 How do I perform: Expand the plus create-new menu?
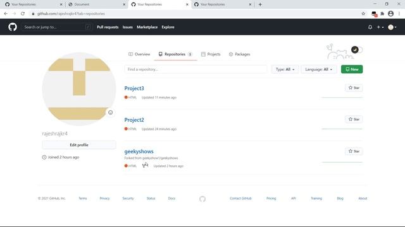(x=380, y=27)
